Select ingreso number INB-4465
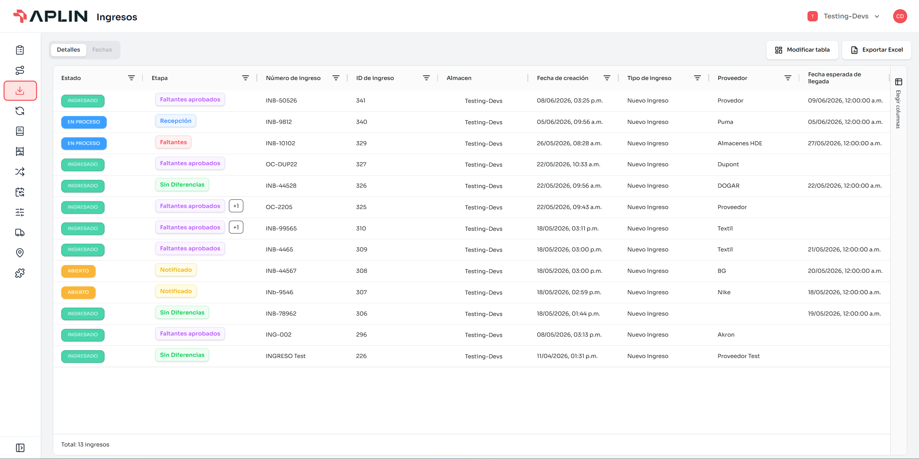Screen dimensions: 919x459 click(x=280, y=250)
